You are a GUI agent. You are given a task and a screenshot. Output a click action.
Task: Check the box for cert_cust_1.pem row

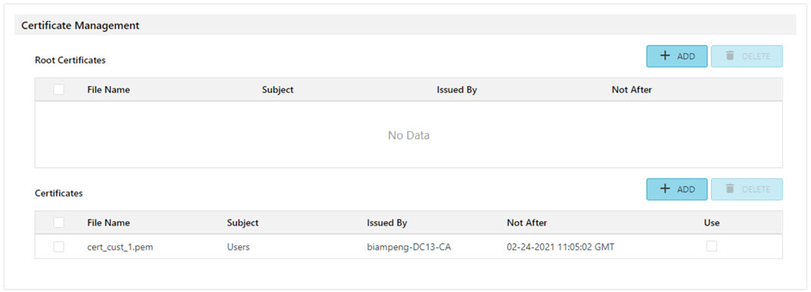(x=59, y=247)
